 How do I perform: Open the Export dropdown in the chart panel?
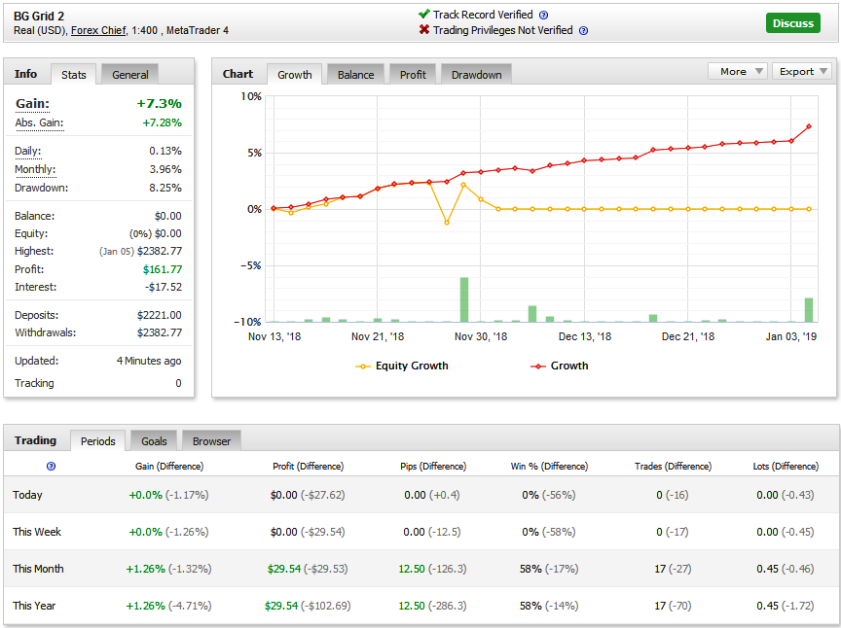802,71
